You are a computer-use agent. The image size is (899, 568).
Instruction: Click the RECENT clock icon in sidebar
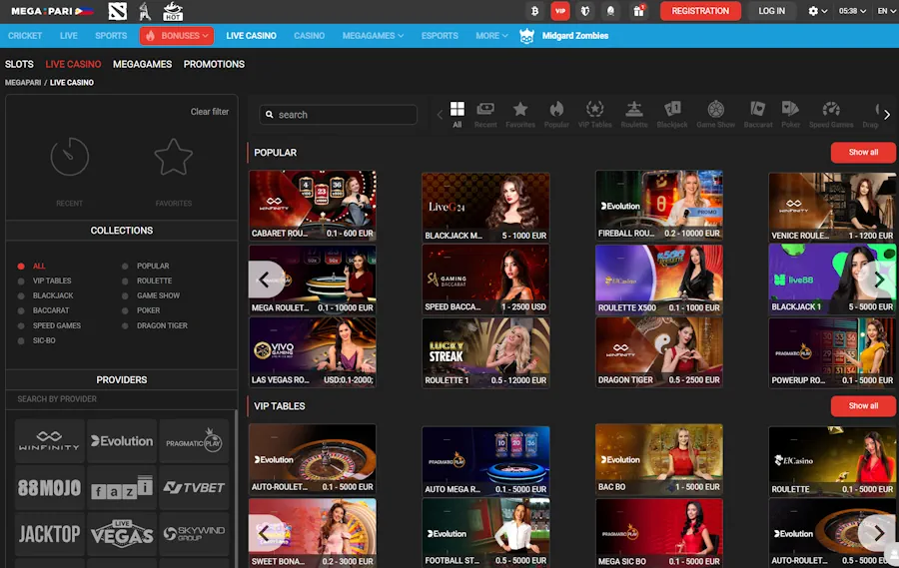click(69, 157)
